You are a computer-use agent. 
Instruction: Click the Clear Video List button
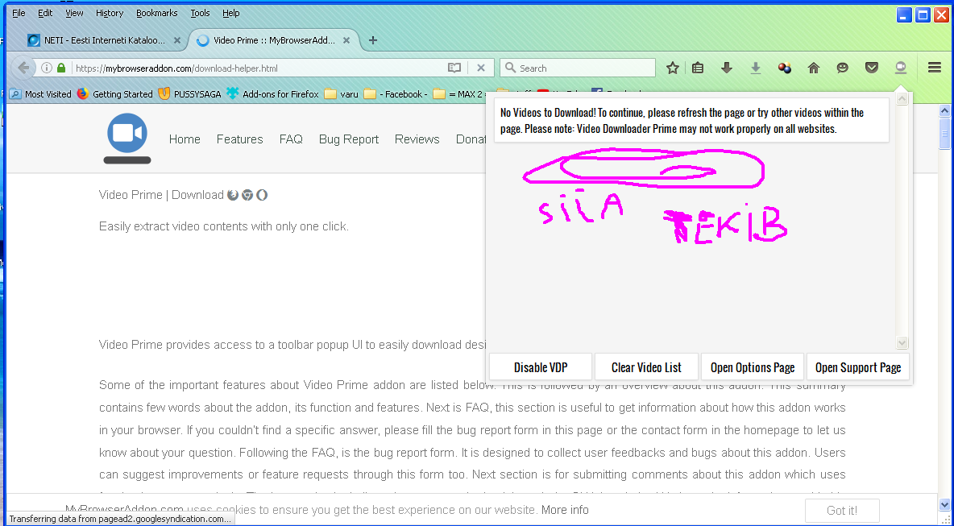coord(646,367)
